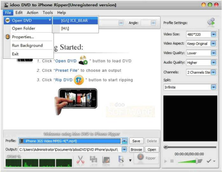This screenshot has height=172, width=222.
Task: Click the Open output folder button
Action: pos(152,149)
